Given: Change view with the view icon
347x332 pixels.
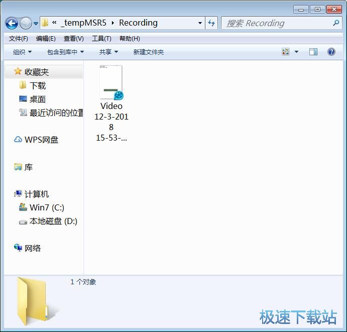Looking at the screenshot, I should click(285, 52).
